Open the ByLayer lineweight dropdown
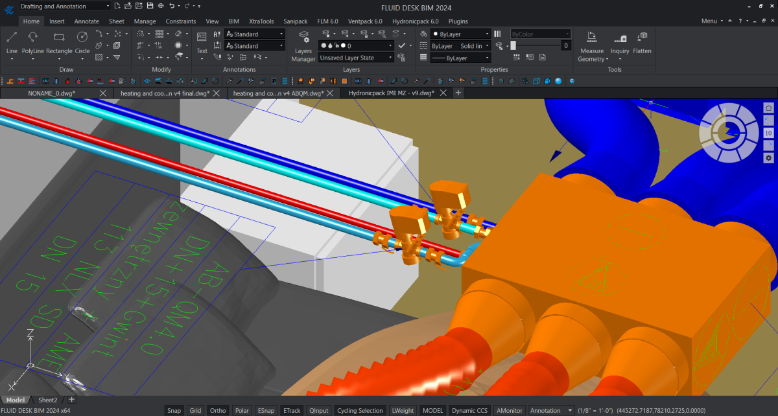This screenshot has height=416, width=778. [460, 58]
